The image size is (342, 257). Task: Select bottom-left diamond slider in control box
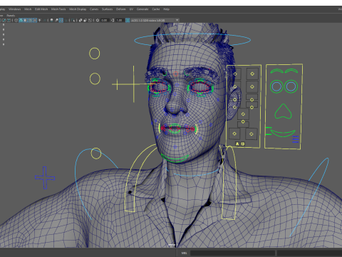coord(234,133)
